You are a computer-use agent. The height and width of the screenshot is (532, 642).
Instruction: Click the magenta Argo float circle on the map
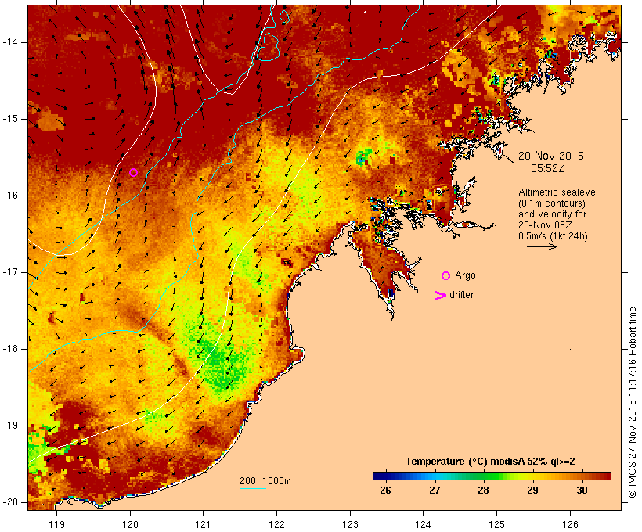click(133, 173)
